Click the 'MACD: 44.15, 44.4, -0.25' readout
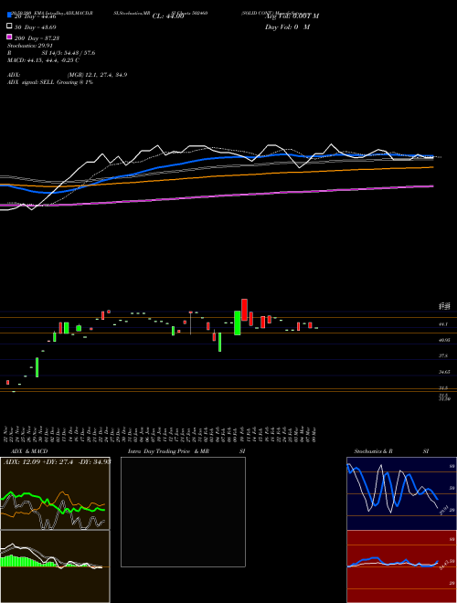Viewport: 457px width, 603px height. pyautogui.click(x=43, y=60)
